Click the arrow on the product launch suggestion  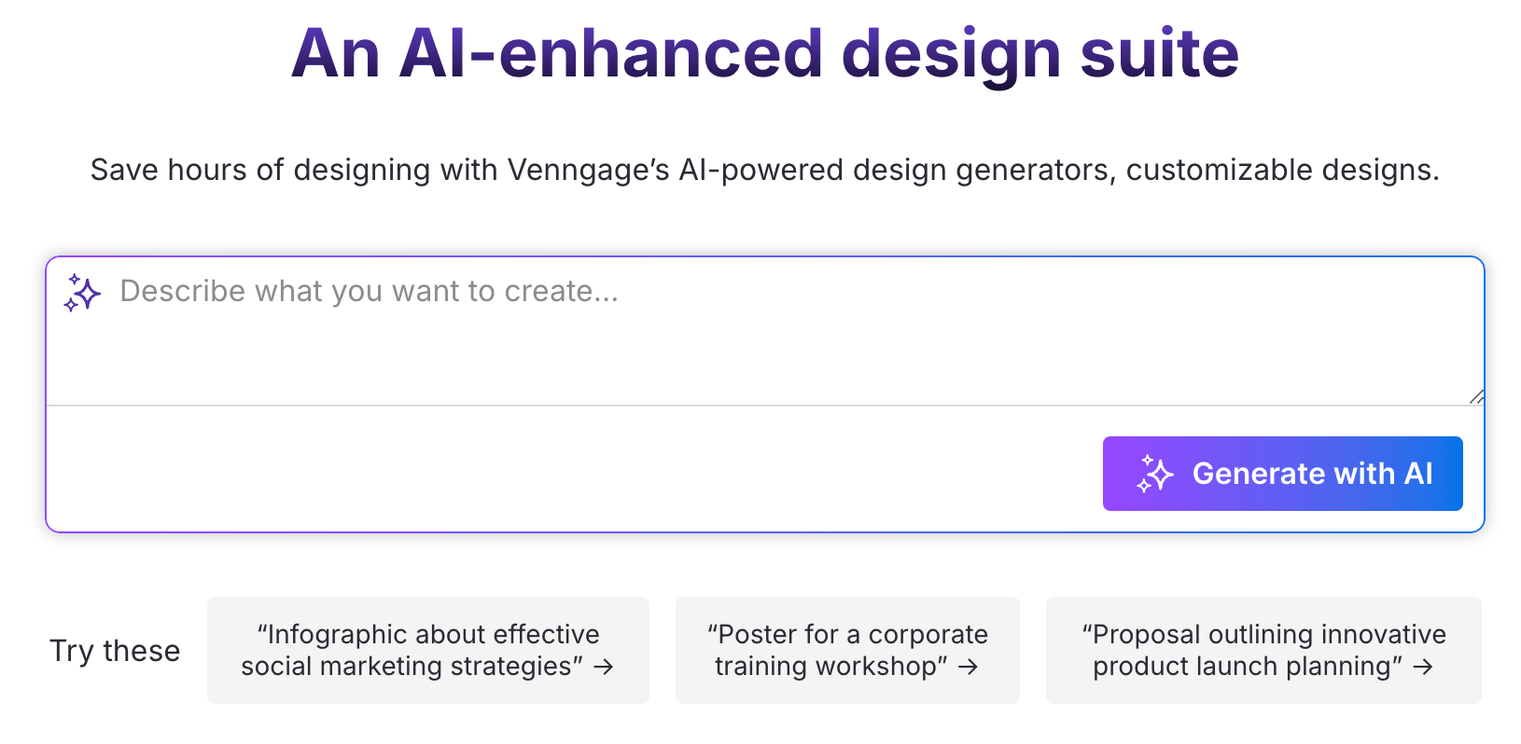(1424, 667)
